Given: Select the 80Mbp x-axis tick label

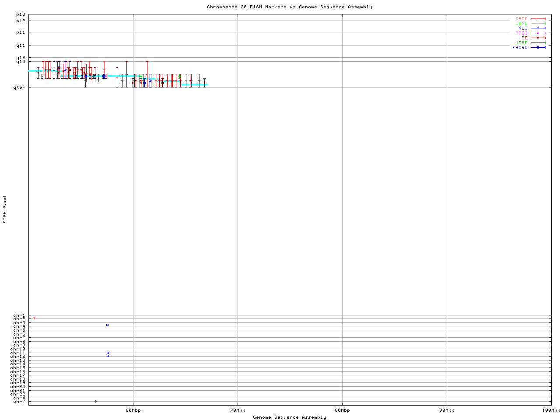Looking at the screenshot, I should 342,410.
